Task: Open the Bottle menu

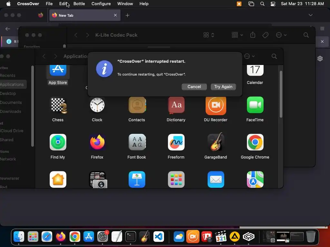Action: [x=79, y=4]
